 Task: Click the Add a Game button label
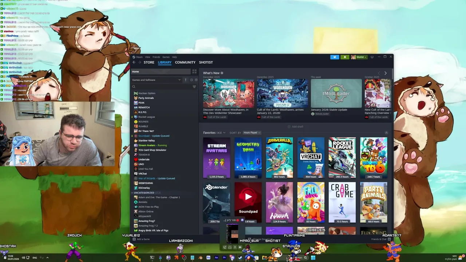click(x=143, y=239)
